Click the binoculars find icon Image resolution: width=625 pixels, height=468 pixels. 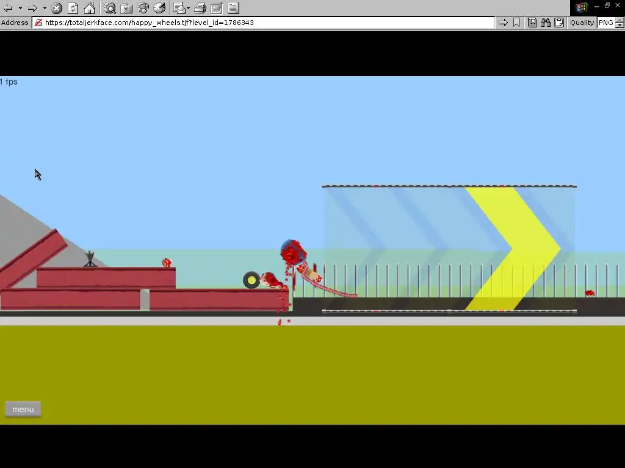click(x=546, y=23)
